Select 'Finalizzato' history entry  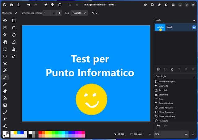tap(175, 121)
